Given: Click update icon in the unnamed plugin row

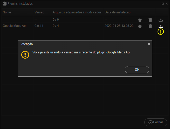Looking at the screenshot, I should 161,20.
